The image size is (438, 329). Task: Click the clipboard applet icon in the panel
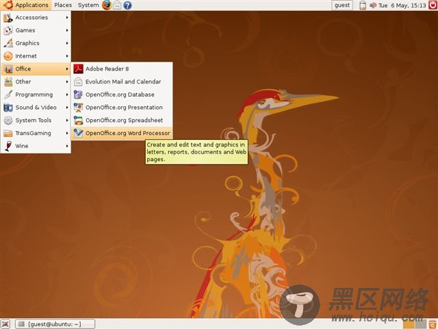(363, 5)
